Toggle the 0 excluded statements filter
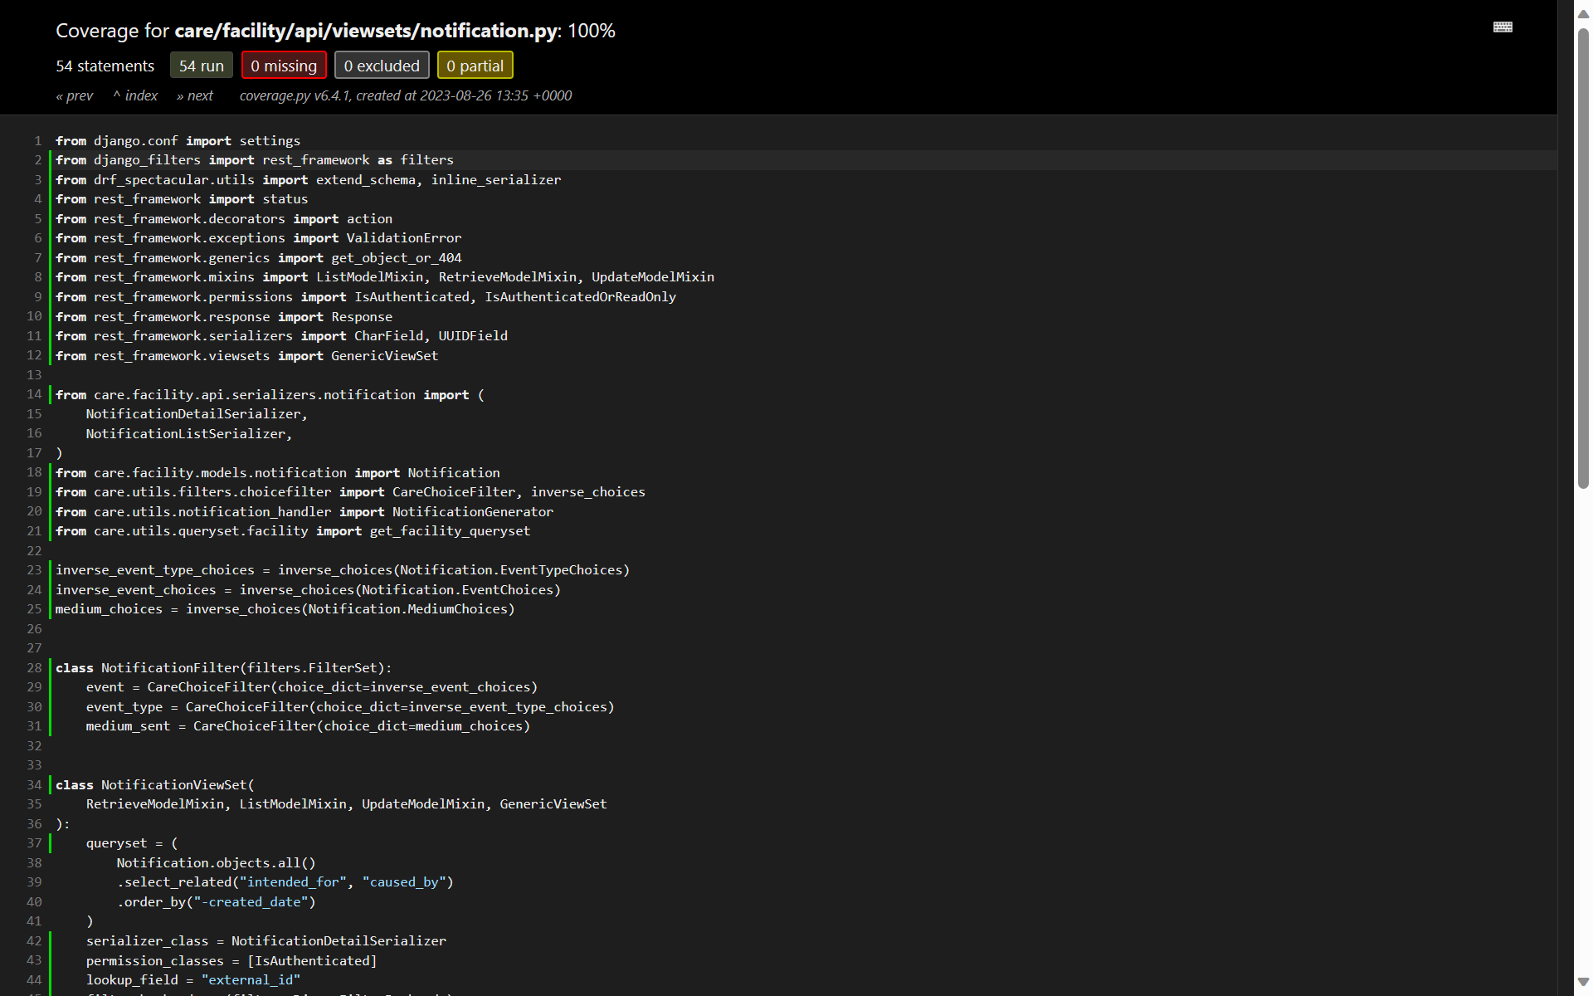The height and width of the screenshot is (996, 1593). (x=382, y=65)
